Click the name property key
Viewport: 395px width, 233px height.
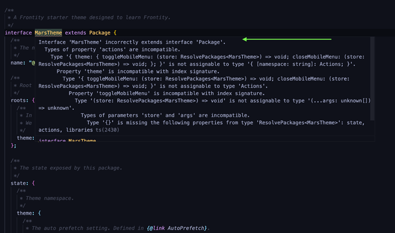(18, 62)
